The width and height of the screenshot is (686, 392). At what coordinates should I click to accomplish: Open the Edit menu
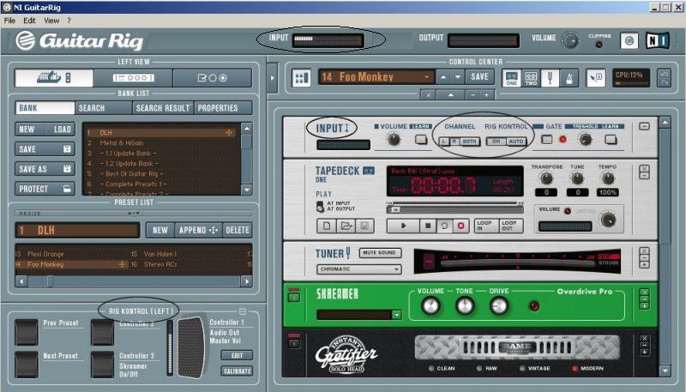coord(29,21)
